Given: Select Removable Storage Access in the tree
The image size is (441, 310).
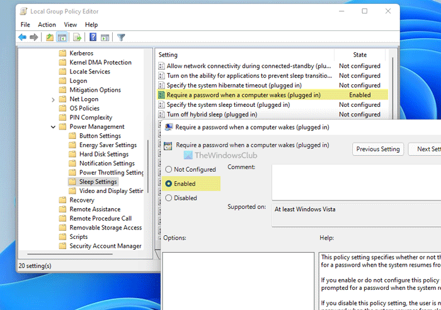Looking at the screenshot, I should (x=106, y=228).
